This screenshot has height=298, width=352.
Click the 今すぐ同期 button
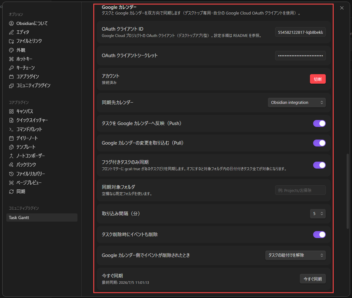point(313,279)
